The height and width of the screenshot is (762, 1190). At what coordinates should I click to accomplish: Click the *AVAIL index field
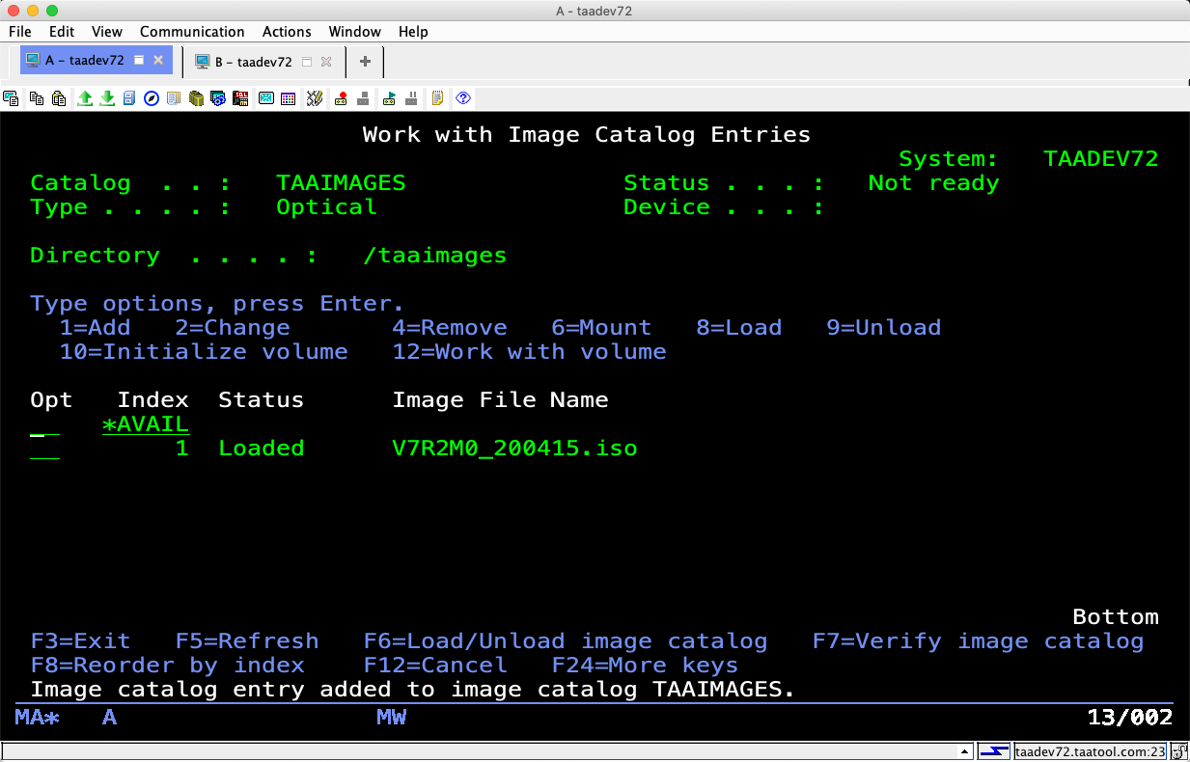click(x=146, y=424)
